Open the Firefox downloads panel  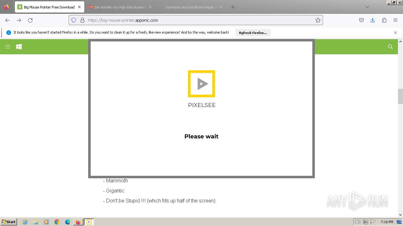click(373, 20)
